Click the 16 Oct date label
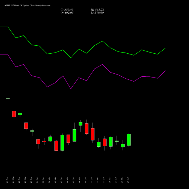Screen dimensions: 189x189 [80, 180]
